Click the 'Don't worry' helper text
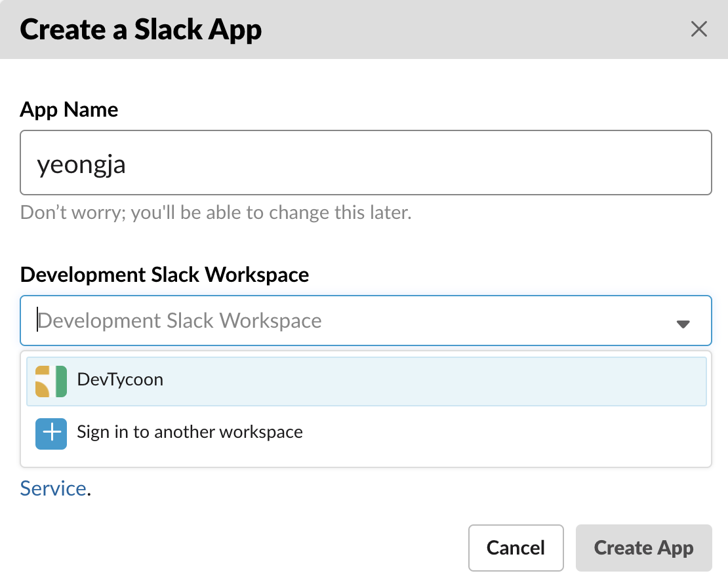Image resolution: width=728 pixels, height=586 pixels. tap(216, 212)
